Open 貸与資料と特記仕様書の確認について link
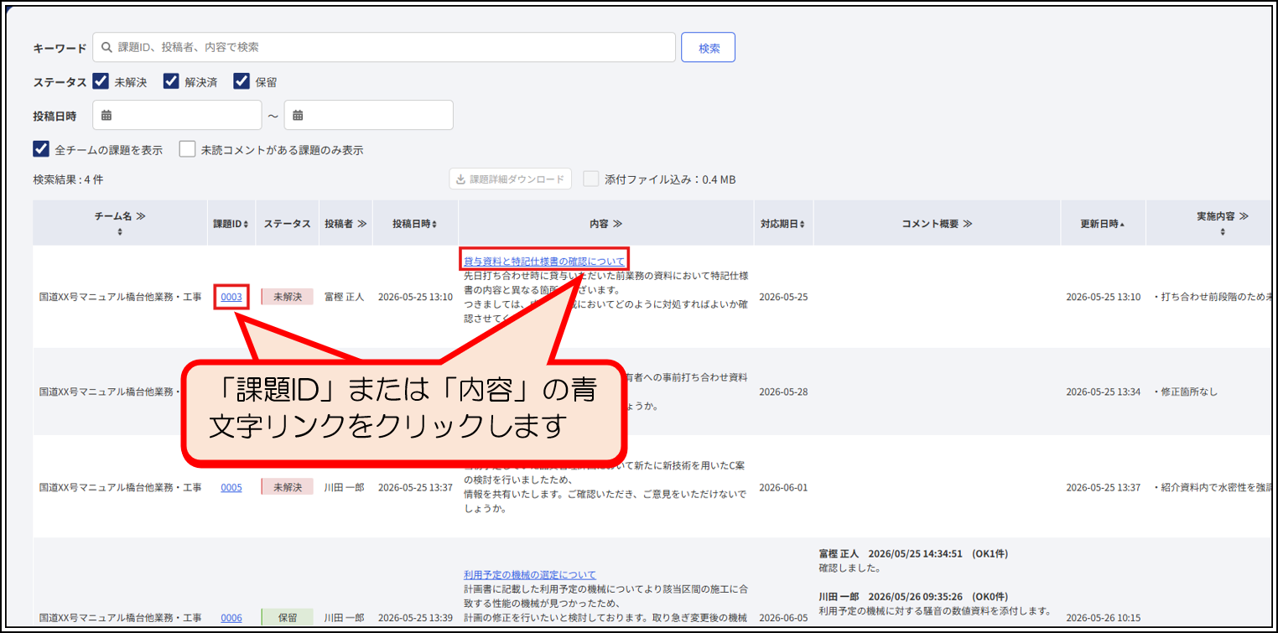This screenshot has width=1278, height=633. pyautogui.click(x=544, y=262)
